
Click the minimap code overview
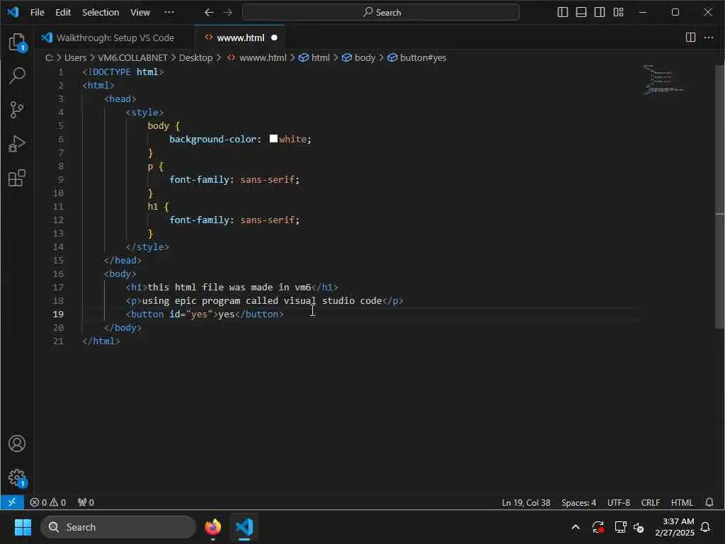(x=663, y=80)
